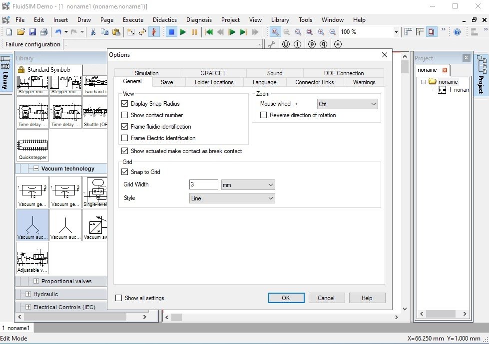Open help with blue question mark icon

coord(457,32)
